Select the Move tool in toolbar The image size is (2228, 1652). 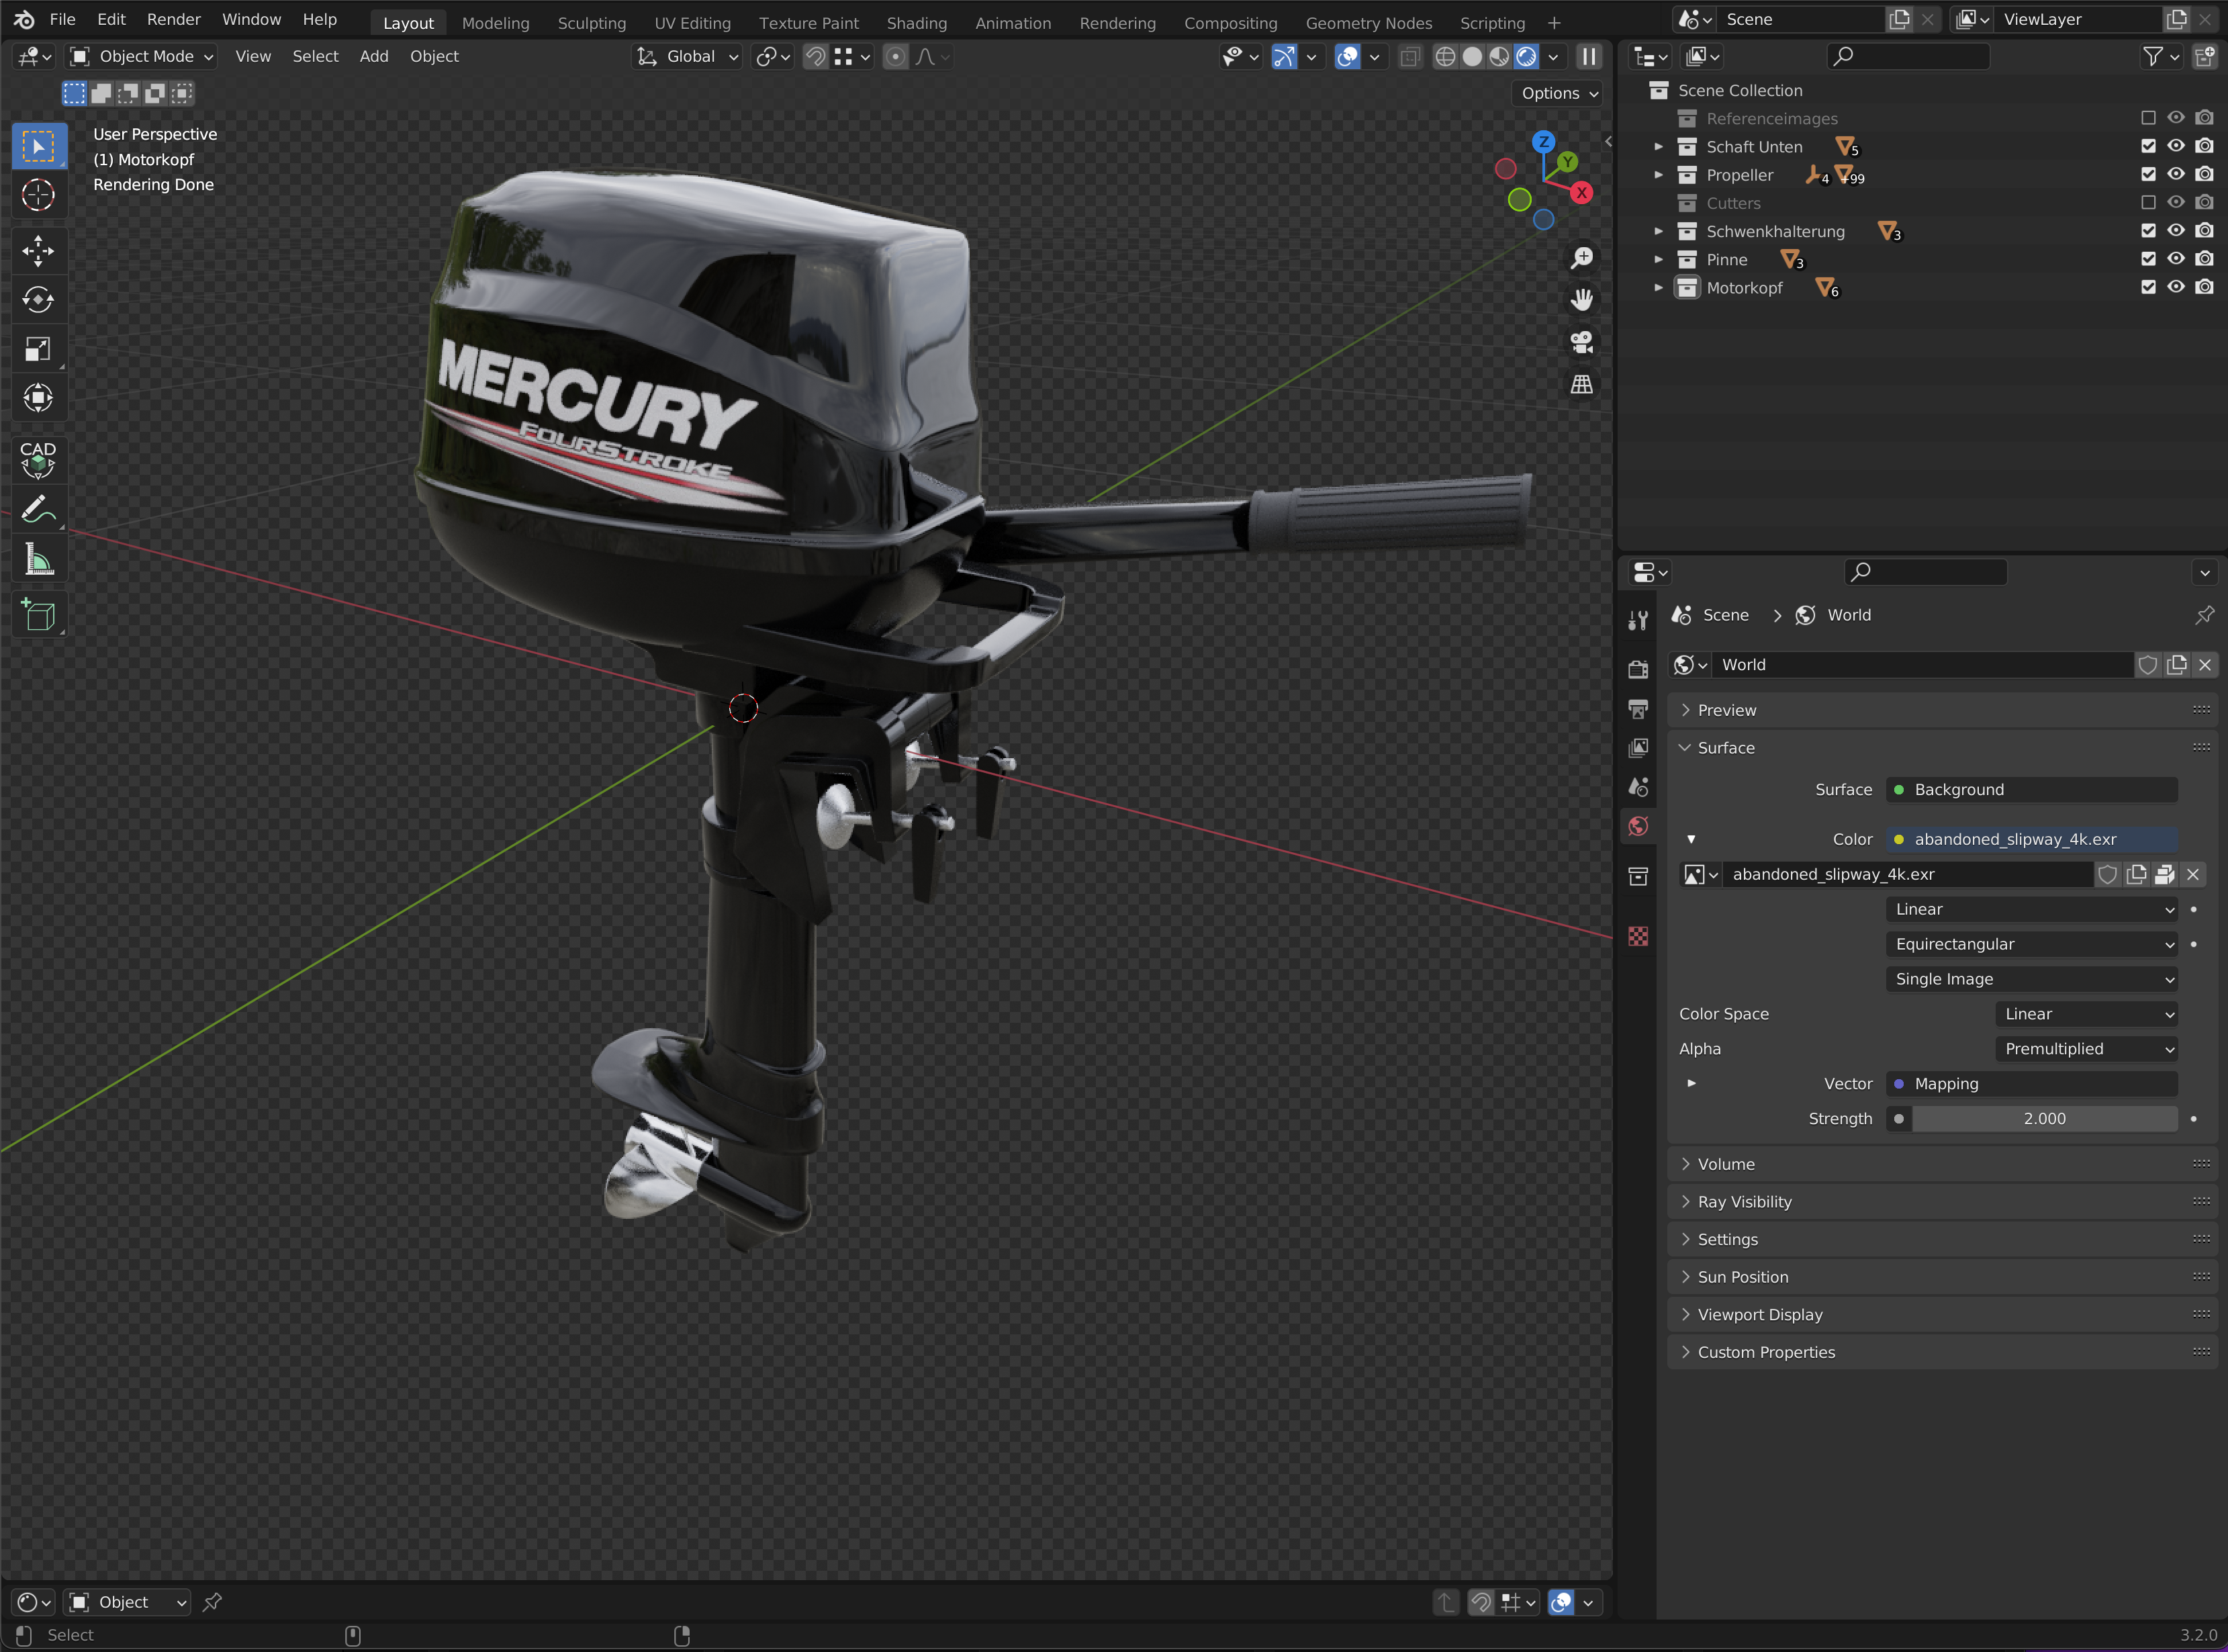(x=38, y=250)
